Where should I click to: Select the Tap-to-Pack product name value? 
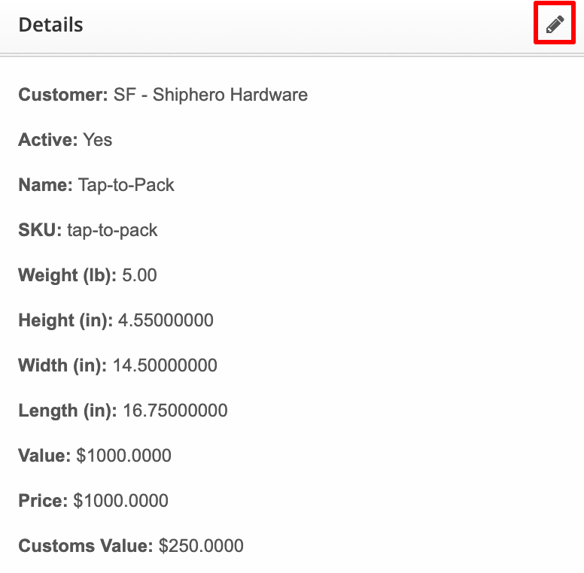pyautogui.click(x=126, y=185)
